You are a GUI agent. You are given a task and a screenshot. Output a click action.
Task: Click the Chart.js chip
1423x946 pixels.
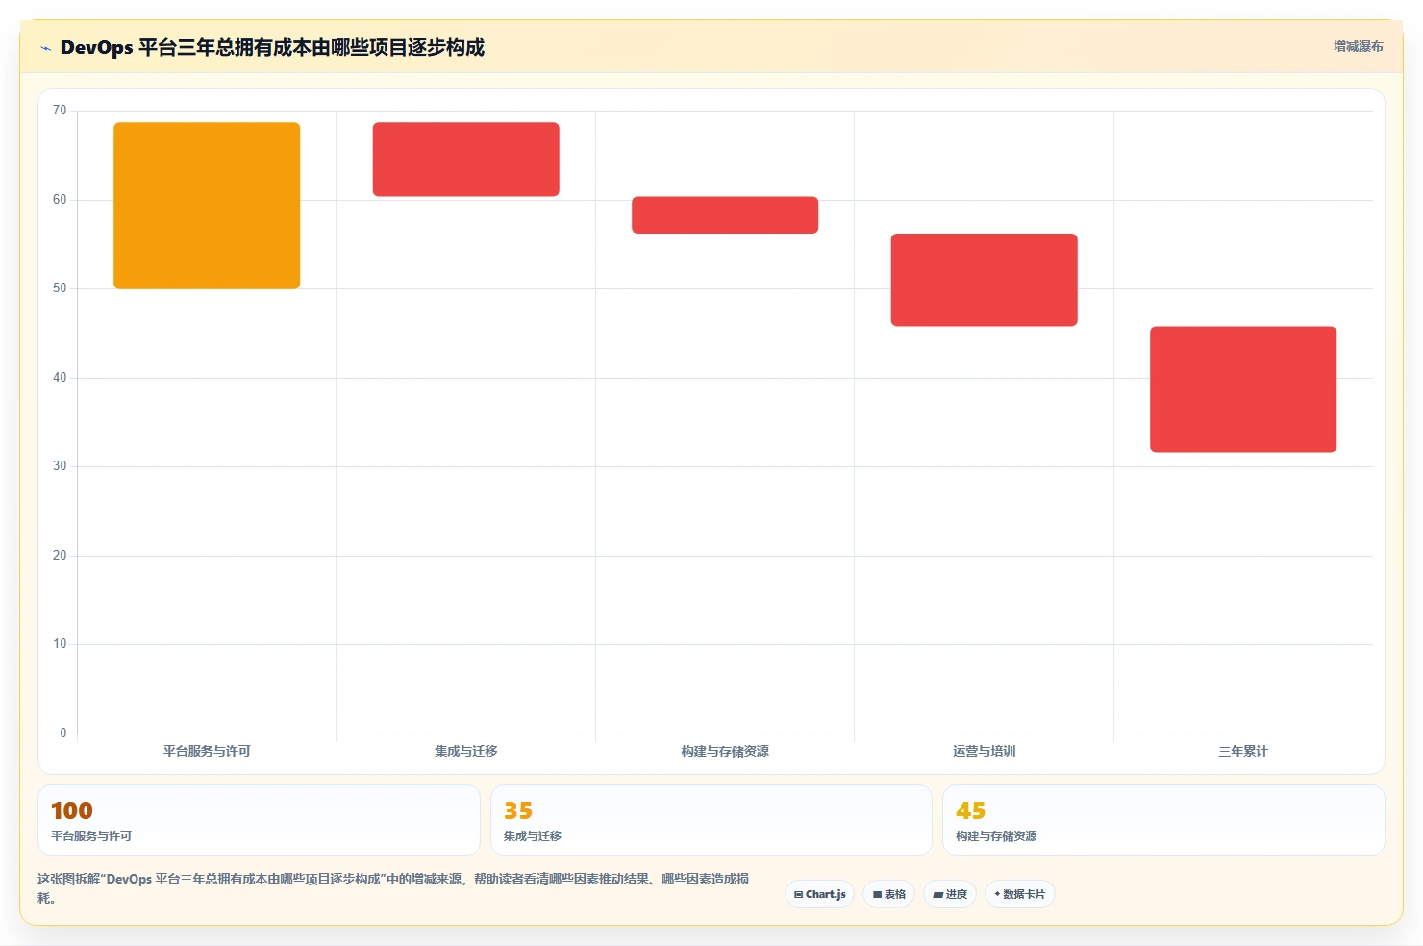pyautogui.click(x=820, y=894)
